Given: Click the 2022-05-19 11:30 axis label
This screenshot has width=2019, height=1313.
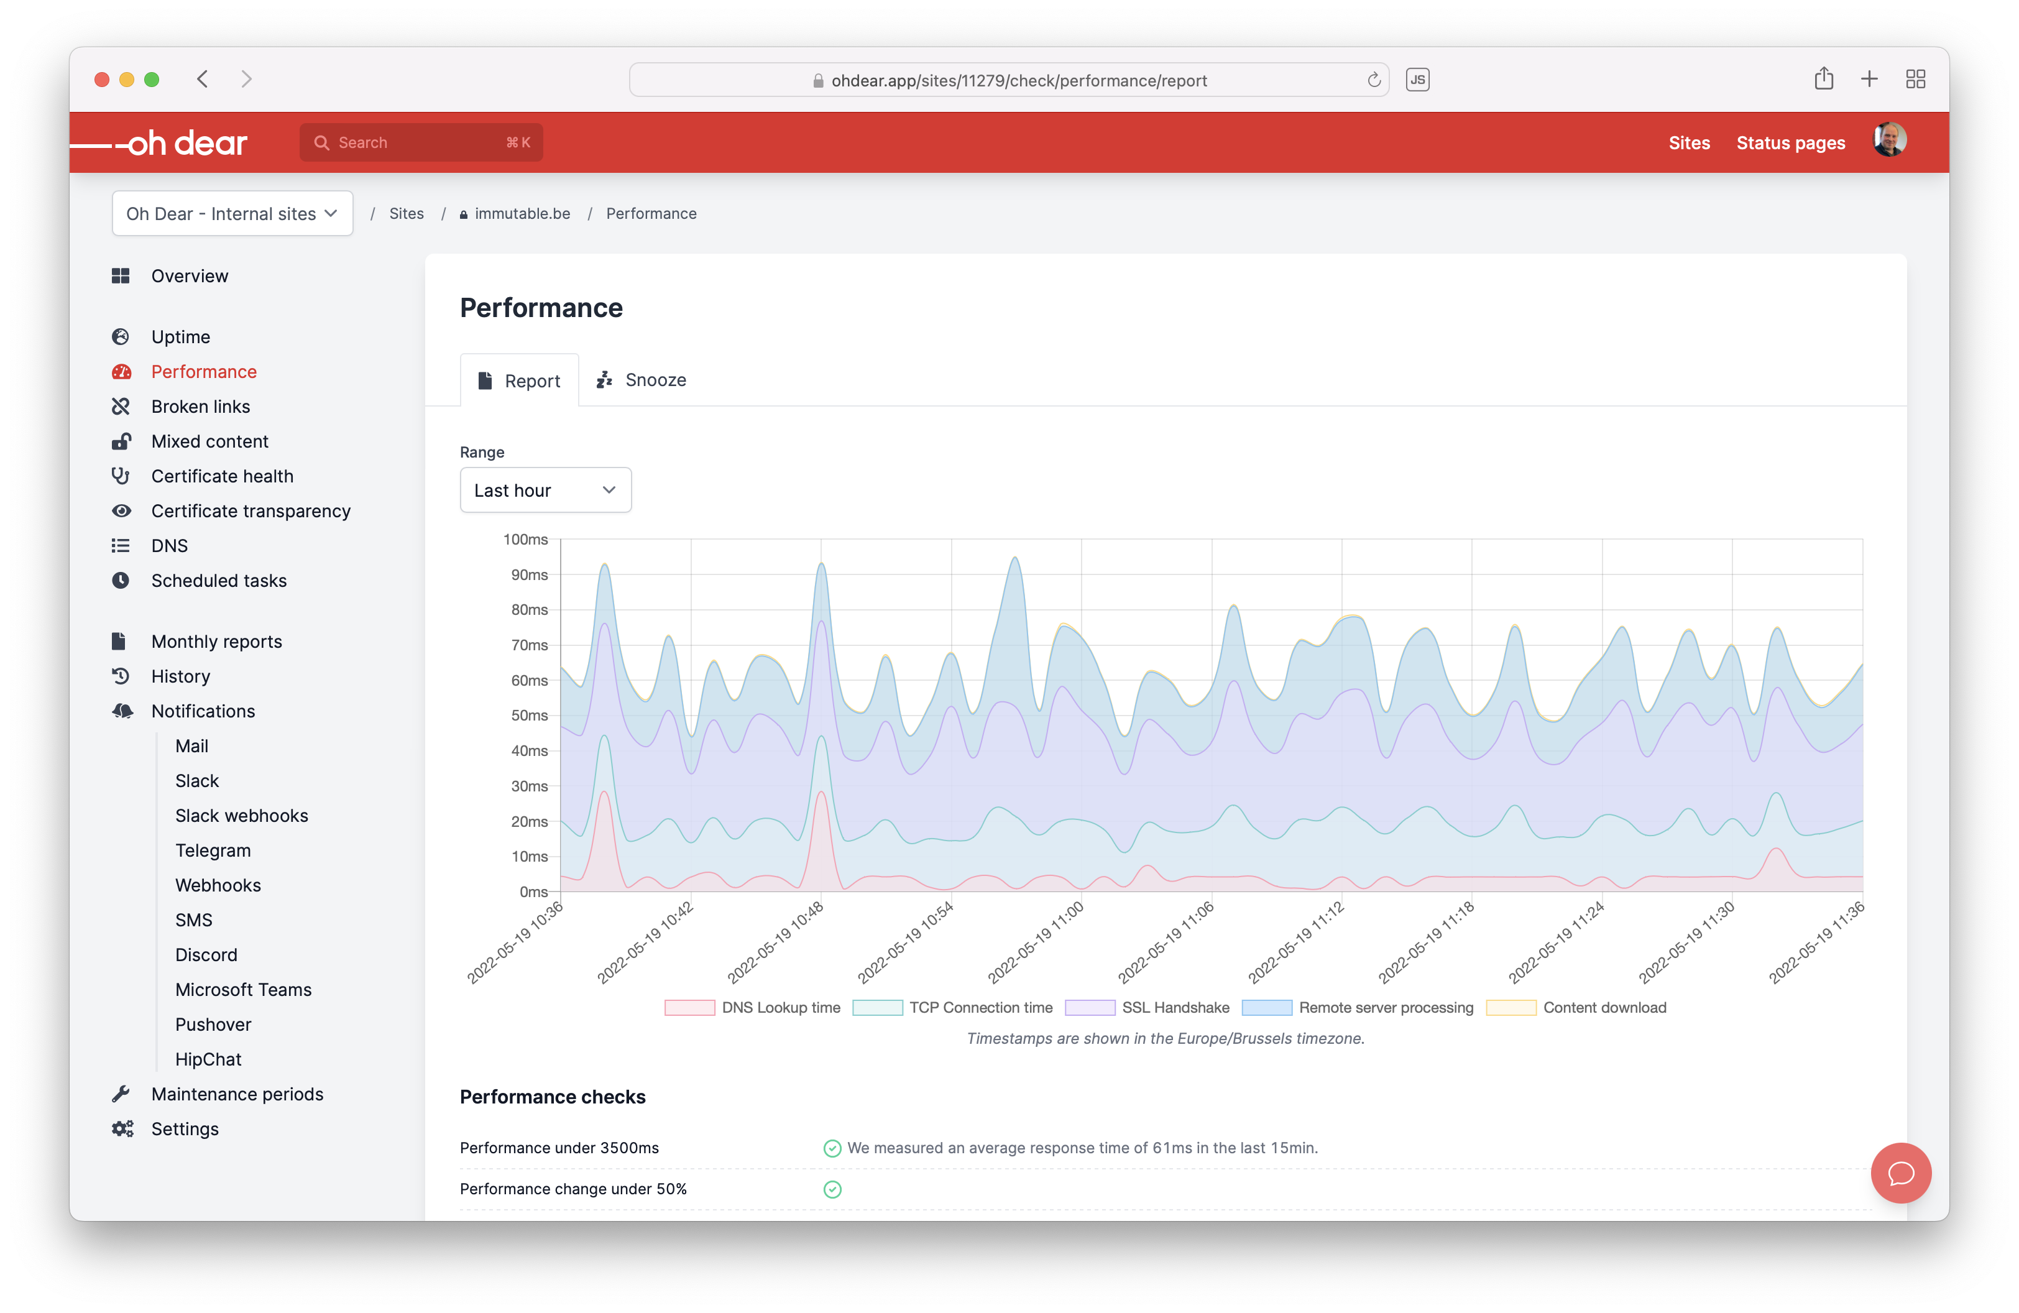Looking at the screenshot, I should pos(1686,943).
